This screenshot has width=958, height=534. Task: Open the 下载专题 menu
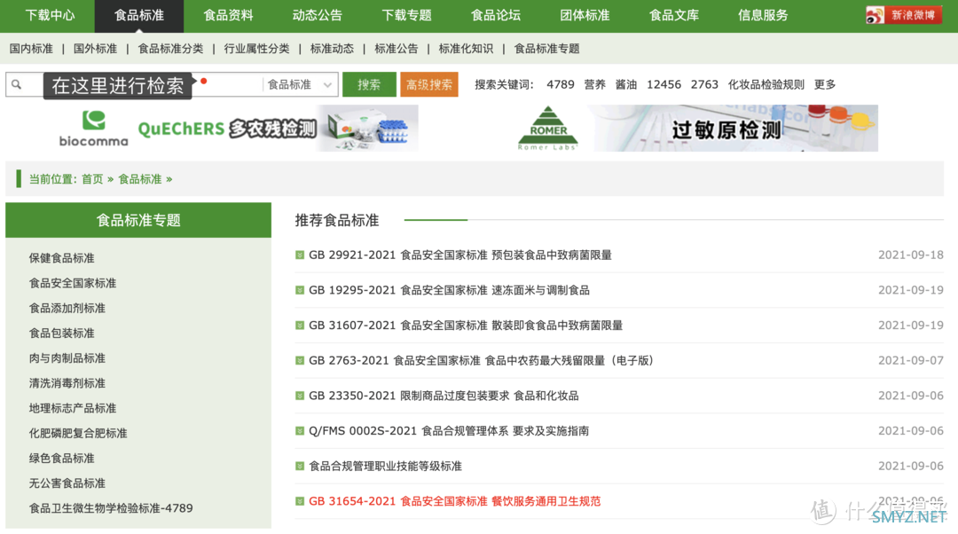406,15
